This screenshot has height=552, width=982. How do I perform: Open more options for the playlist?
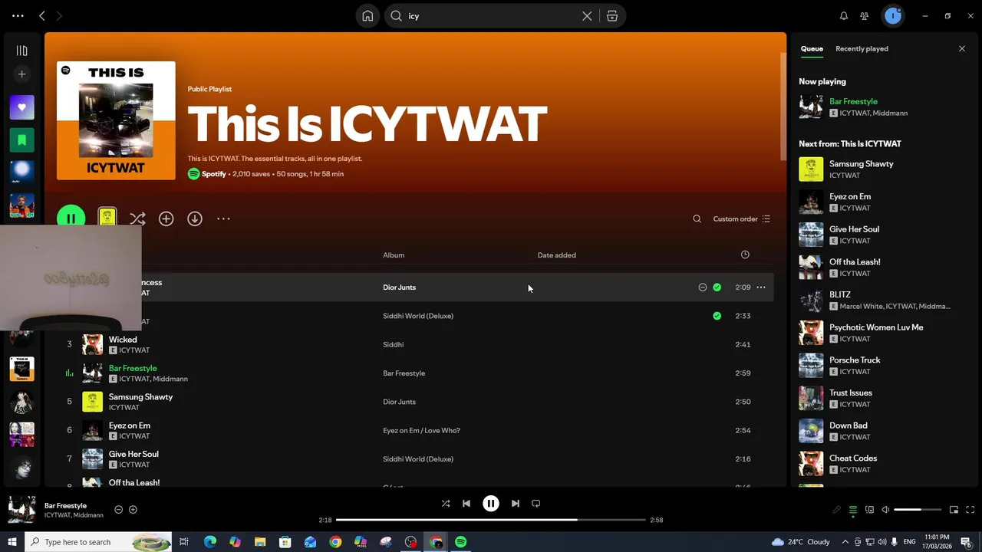click(223, 219)
